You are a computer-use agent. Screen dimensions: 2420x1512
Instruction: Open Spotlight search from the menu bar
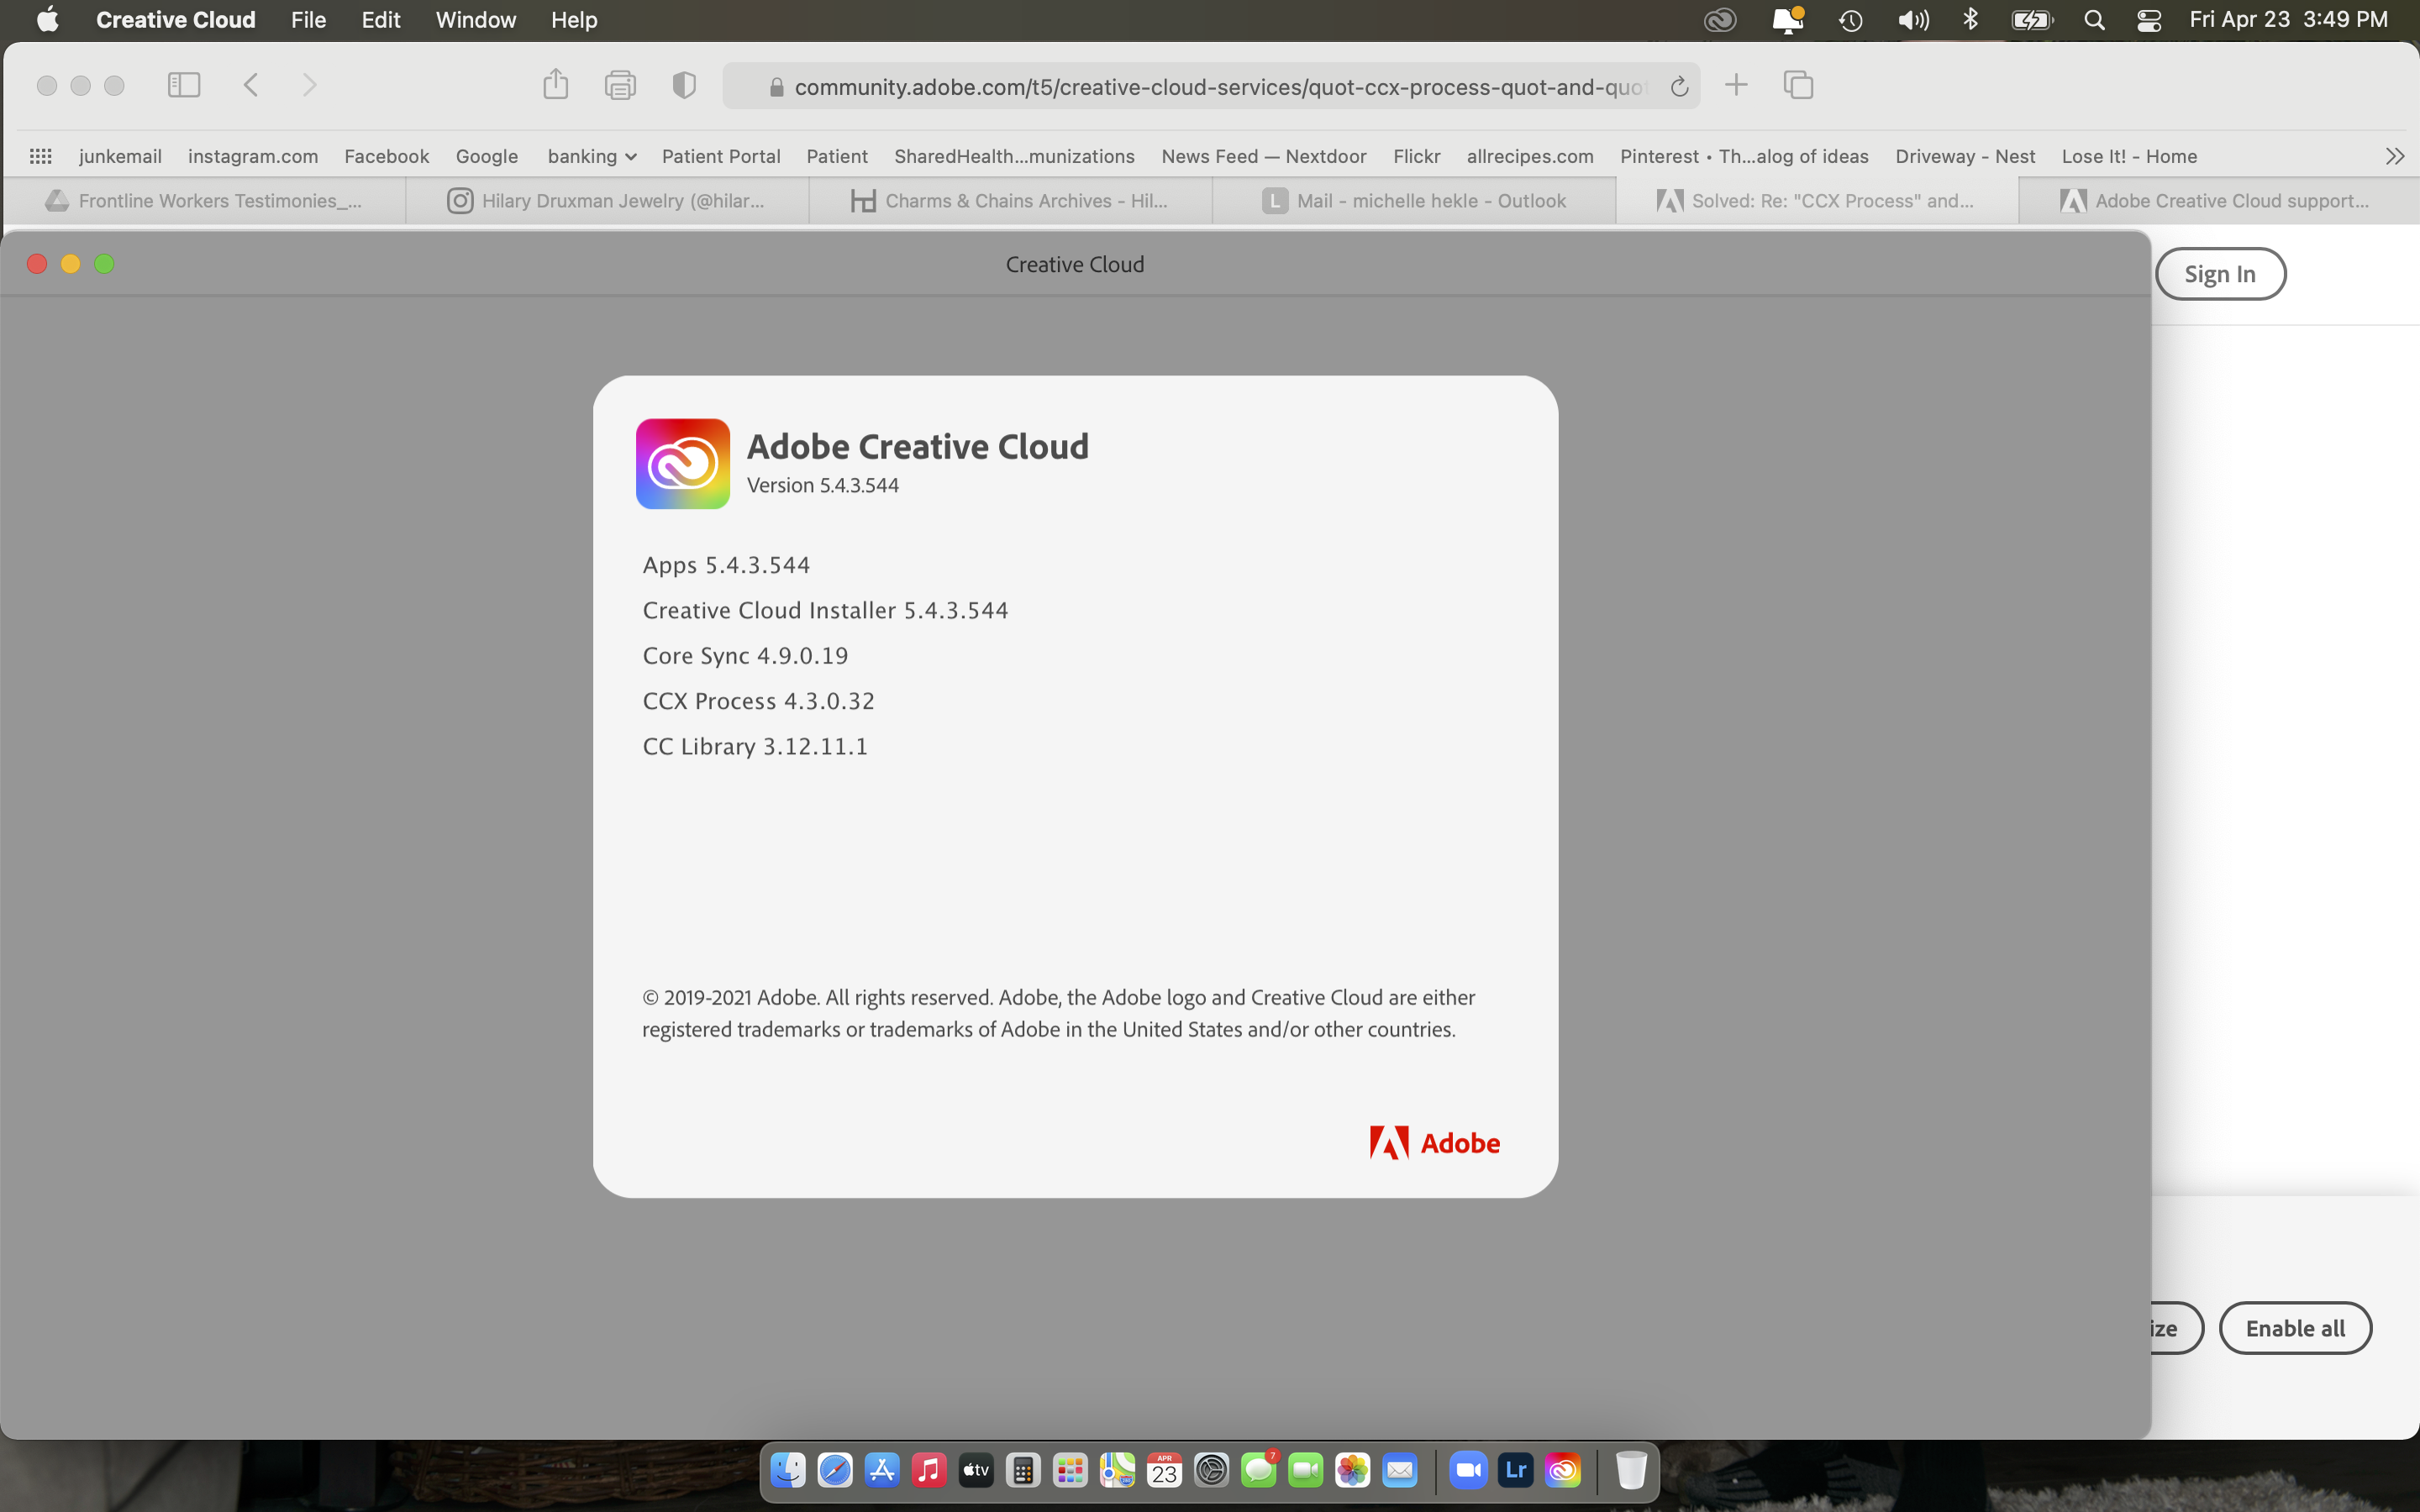click(2094, 20)
